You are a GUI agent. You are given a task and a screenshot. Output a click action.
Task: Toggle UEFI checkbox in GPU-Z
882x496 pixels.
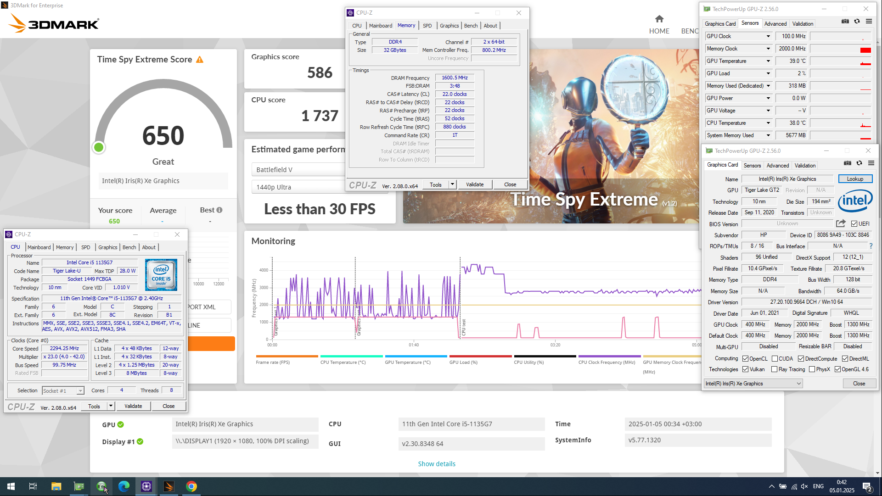pos(854,224)
